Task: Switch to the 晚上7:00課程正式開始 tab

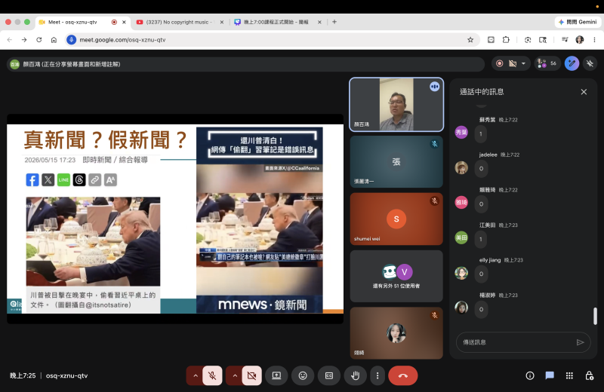Action: [x=276, y=22]
